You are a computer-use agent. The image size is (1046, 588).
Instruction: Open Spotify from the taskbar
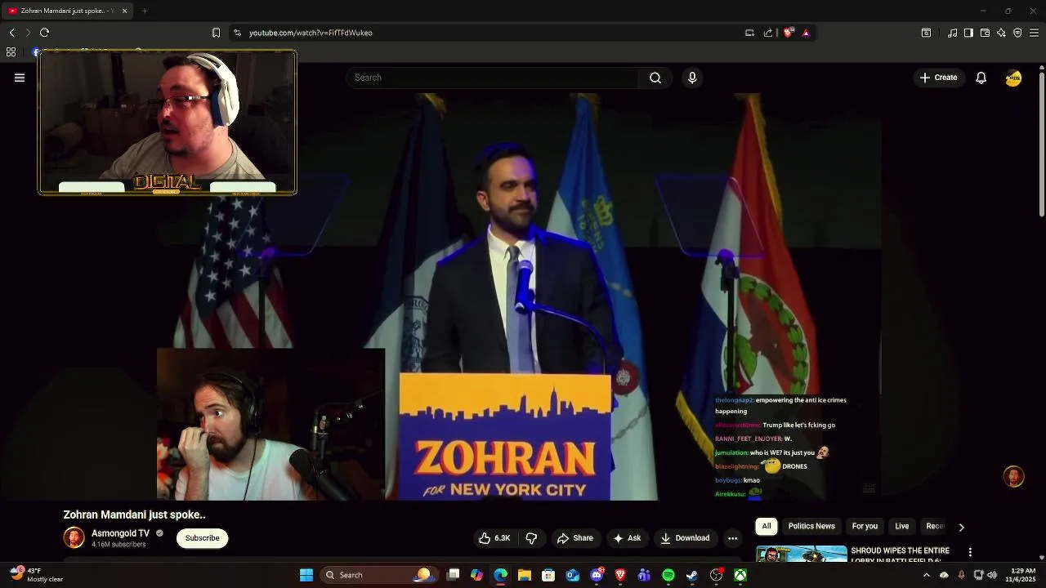pyautogui.click(x=668, y=575)
